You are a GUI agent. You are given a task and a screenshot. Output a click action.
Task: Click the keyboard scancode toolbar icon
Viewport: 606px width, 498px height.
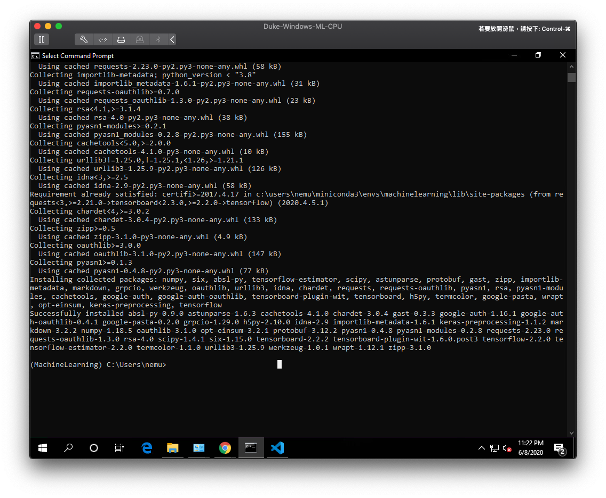coord(102,39)
